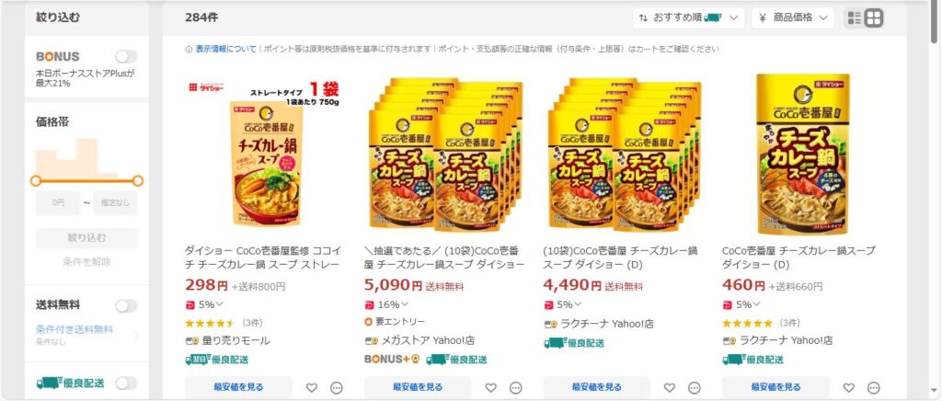Click heart icon on 460円 product
This screenshot has height=401, width=942.
[848, 388]
